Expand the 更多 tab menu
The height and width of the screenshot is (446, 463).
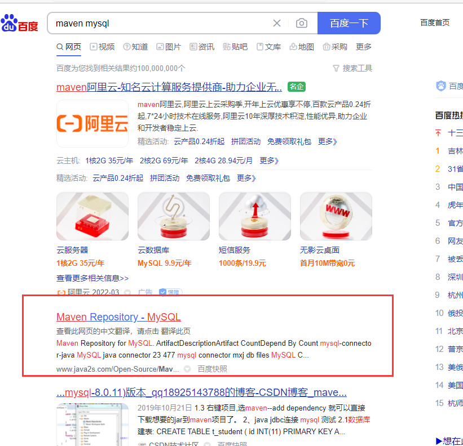364,47
